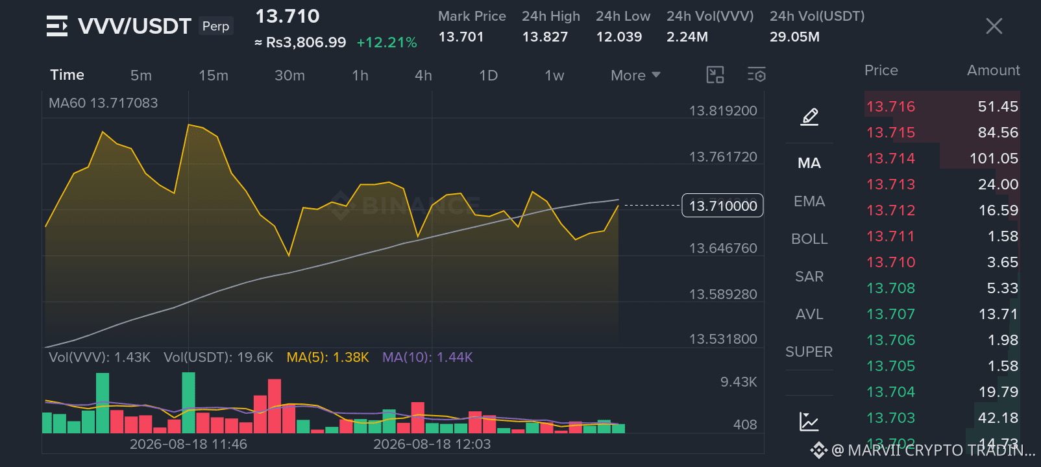The width and height of the screenshot is (1041, 467).
Task: Click the Perp badge
Action: click(215, 26)
